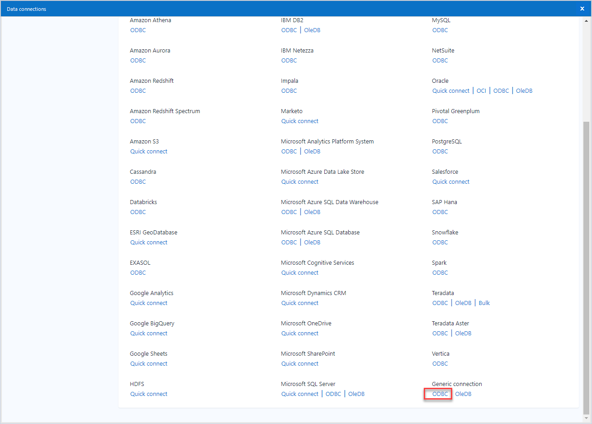Open Quick connect for Google Sheets
This screenshot has width=592, height=424.
[148, 363]
